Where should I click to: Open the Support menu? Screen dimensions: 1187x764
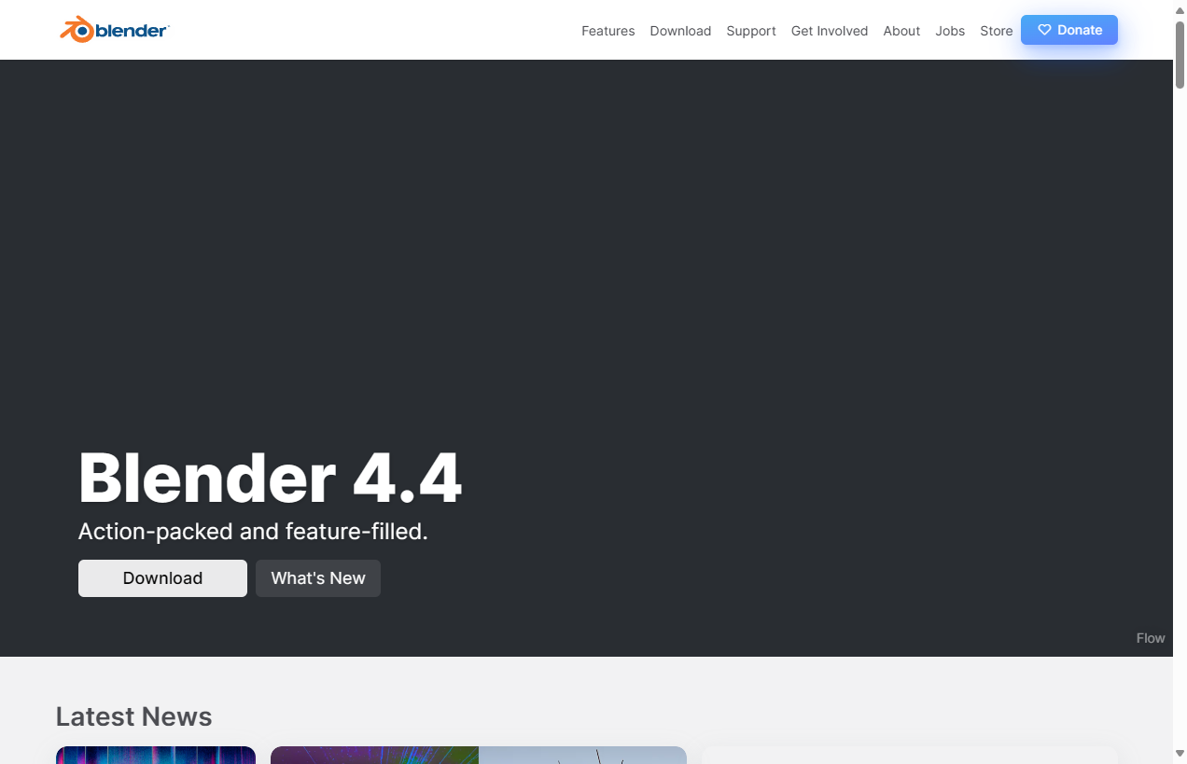(x=751, y=31)
